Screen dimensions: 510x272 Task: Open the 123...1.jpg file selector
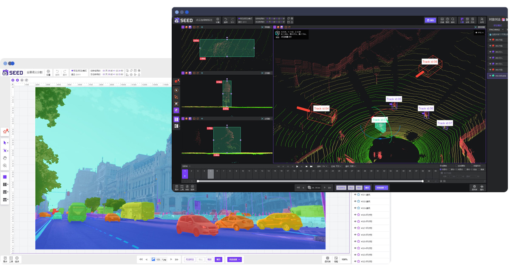coord(159,259)
